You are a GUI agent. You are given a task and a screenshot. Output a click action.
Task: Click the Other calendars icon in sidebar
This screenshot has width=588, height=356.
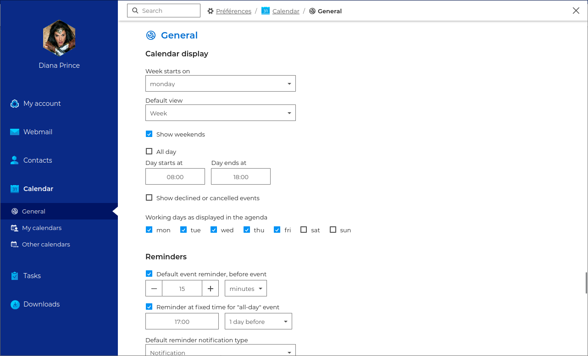click(14, 244)
